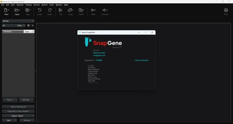
Task: Click the ATGC registered user link
Action: pos(99,60)
